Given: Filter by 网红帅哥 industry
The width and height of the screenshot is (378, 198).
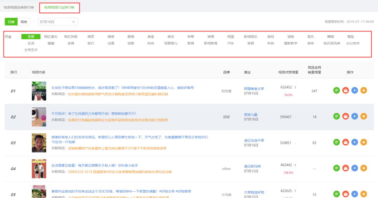Looking at the screenshot, I should [x=71, y=37].
